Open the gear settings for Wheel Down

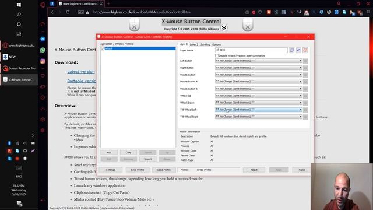(x=305, y=103)
